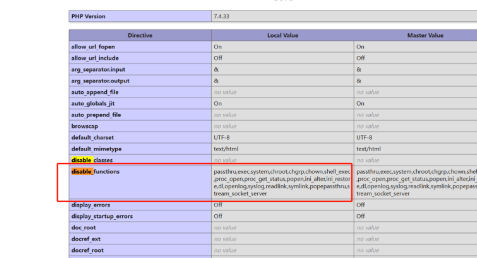Click the display_startup_errors local value Off
Screen dimensions: 477x258
point(218,216)
